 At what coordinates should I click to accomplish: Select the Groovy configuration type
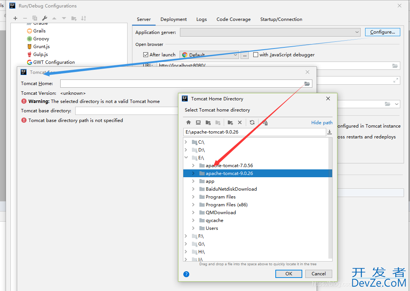[41, 38]
